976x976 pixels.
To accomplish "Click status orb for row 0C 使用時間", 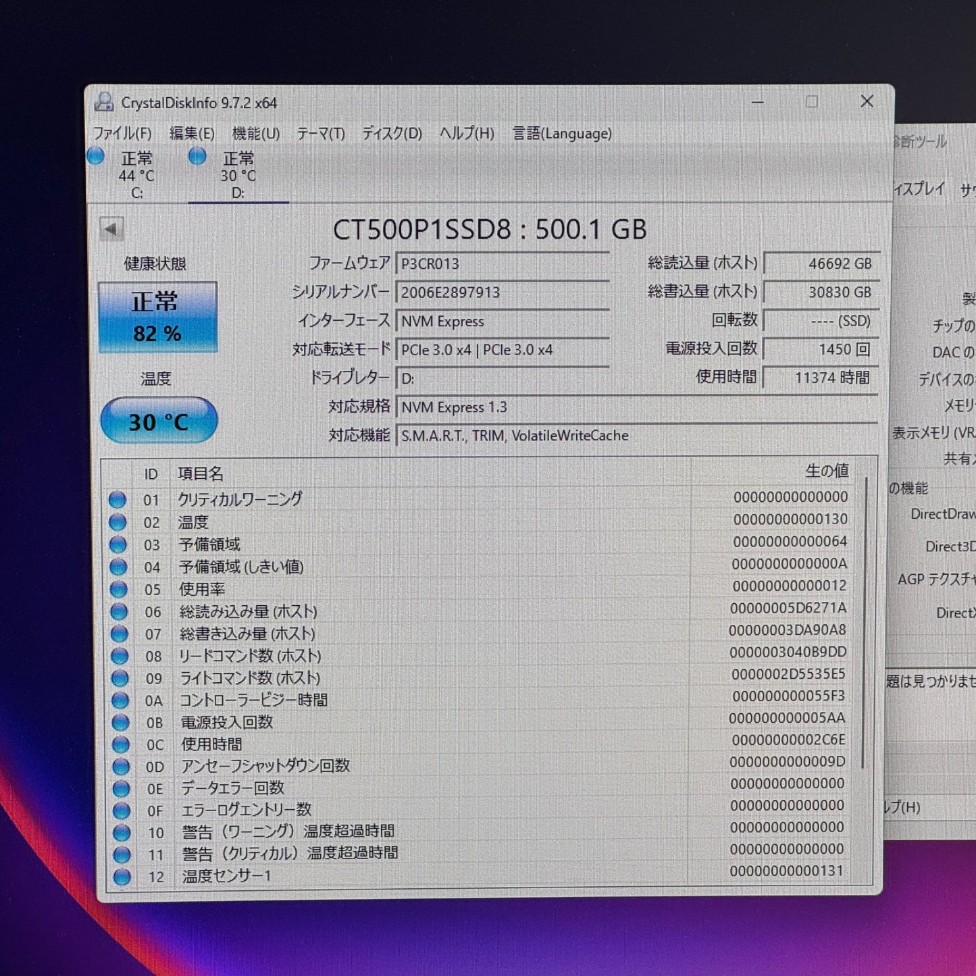I will pos(121,744).
